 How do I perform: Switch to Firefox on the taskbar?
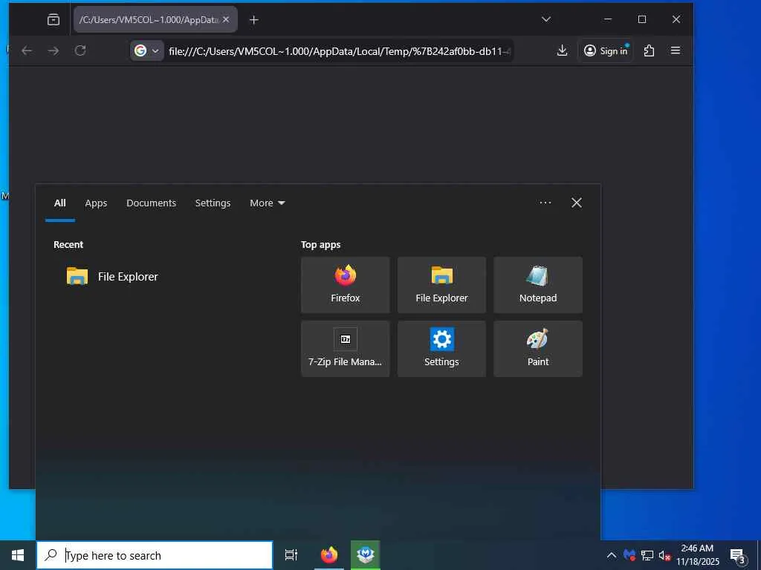[x=329, y=555]
